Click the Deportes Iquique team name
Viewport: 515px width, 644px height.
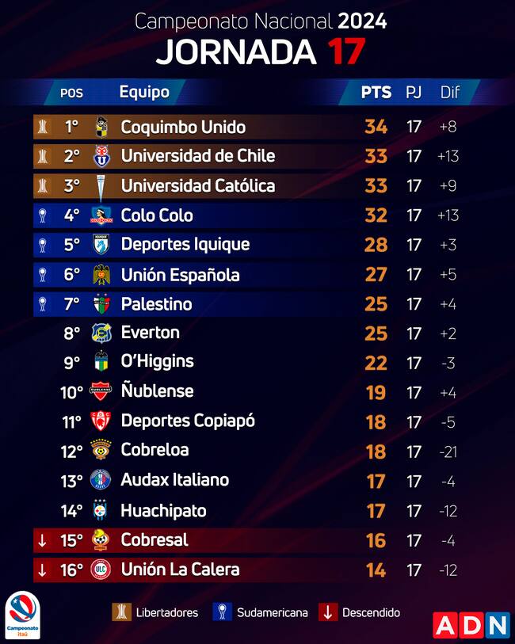coord(185,245)
